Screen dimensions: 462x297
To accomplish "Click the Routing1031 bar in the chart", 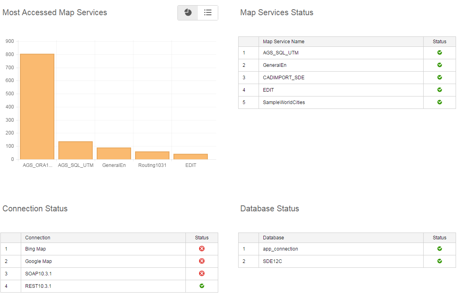I will click(152, 155).
